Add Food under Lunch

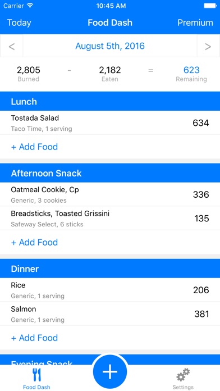click(34, 147)
